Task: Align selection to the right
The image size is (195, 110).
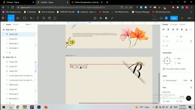Action: click(x=173, y=30)
